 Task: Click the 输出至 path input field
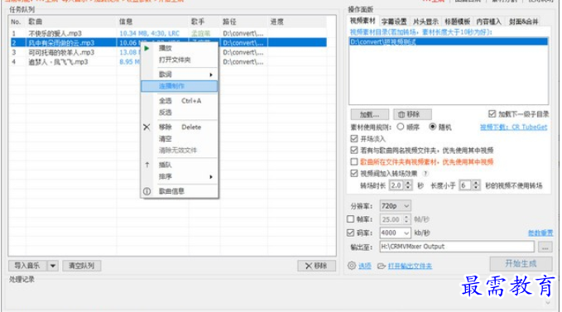pyautogui.click(x=457, y=247)
